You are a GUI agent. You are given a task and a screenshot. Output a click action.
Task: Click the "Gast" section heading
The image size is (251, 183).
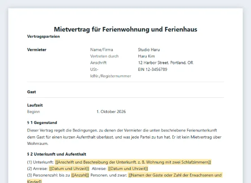tap(31, 92)
